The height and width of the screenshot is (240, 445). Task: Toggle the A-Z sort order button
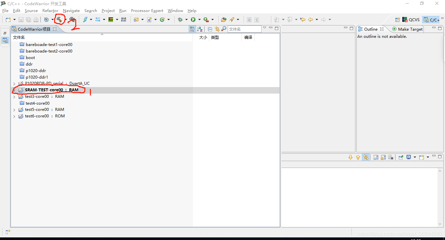pyautogui.click(x=200, y=29)
